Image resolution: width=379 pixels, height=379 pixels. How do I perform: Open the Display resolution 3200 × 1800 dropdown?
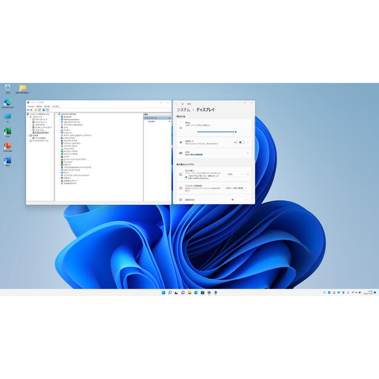click(236, 188)
